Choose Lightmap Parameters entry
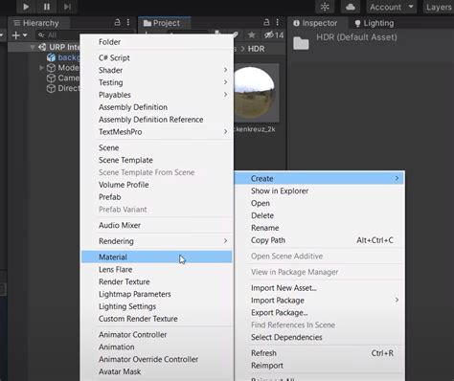Viewport: 454px width, 381px height. coord(156,294)
